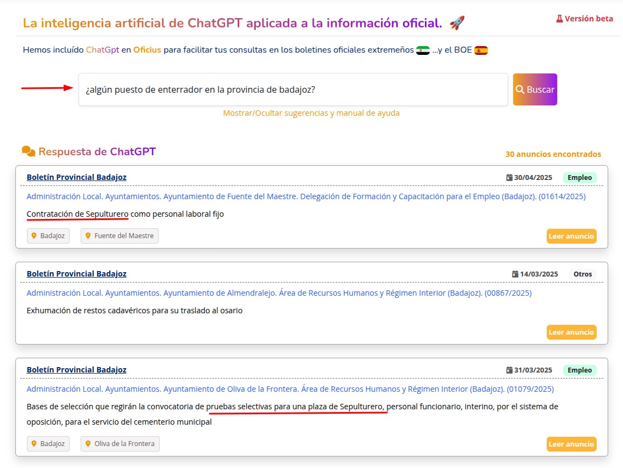Screen dimensions: 623x468
Task: Click the Otros badge on the 14/03/2025 card
Action: pyautogui.click(x=582, y=274)
